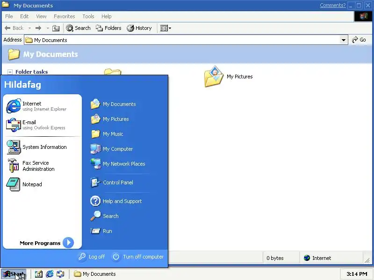Open the Edit menu

tap(24, 16)
